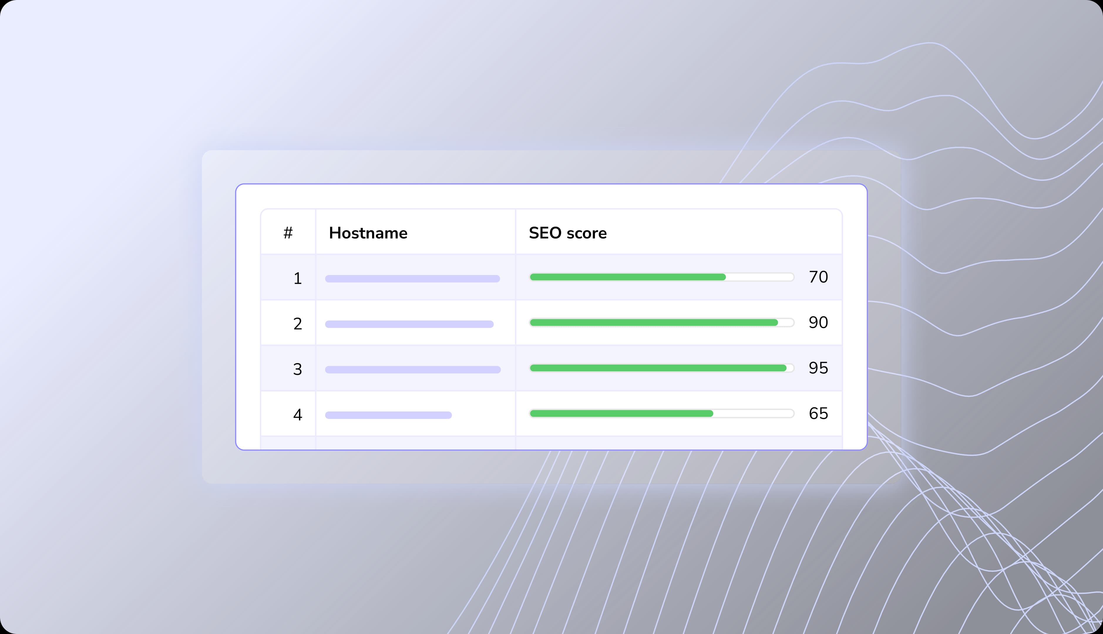Click the 'SEO score' column header
Screen dimensions: 1103x634
coord(567,232)
